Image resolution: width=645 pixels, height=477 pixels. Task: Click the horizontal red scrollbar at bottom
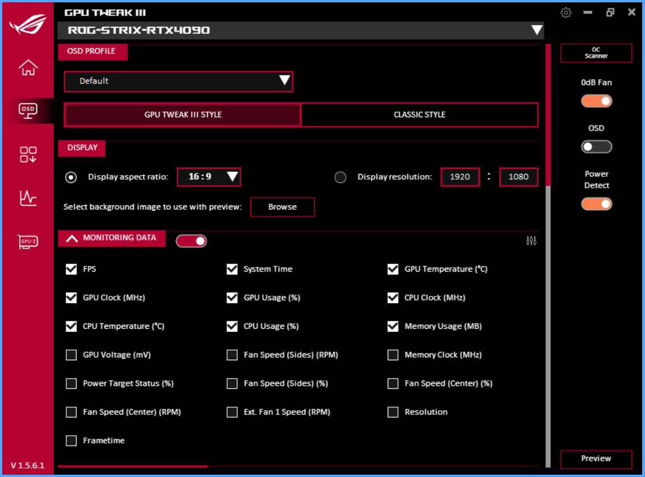click(x=133, y=466)
